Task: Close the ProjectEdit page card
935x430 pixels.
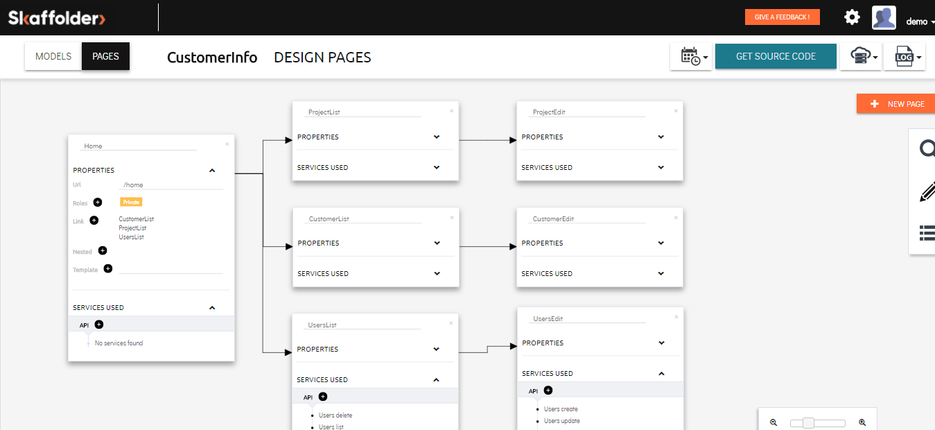Action: click(x=676, y=110)
